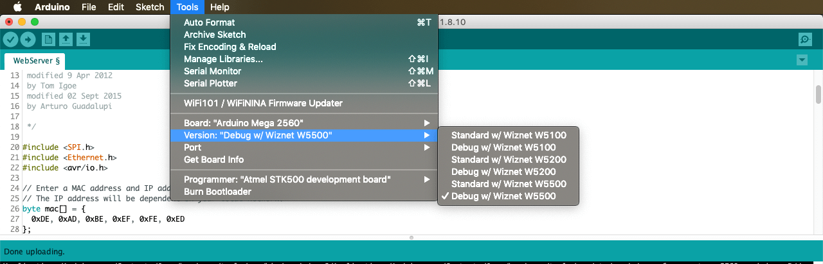823x264 pixels.
Task: Run Auto Format
Action: coord(304,22)
